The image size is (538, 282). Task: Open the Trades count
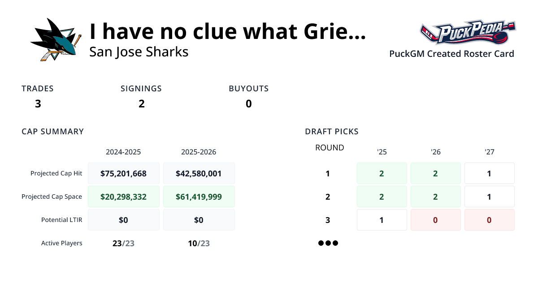click(38, 104)
